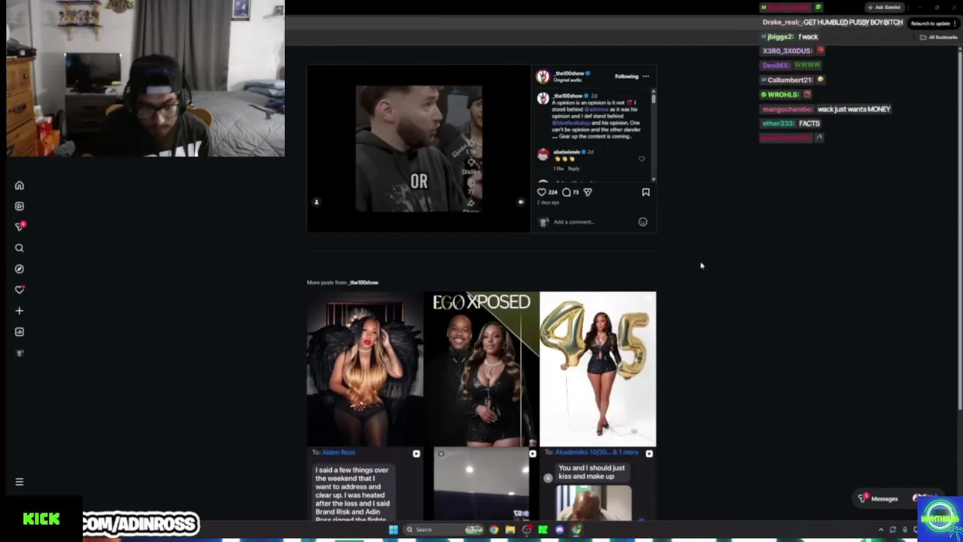Viewport: 963px width, 542px height.
Task: Click the 224 likes count
Action: pos(553,193)
